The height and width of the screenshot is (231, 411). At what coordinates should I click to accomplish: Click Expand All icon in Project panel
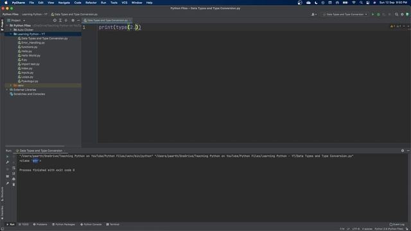[x=60, y=21]
